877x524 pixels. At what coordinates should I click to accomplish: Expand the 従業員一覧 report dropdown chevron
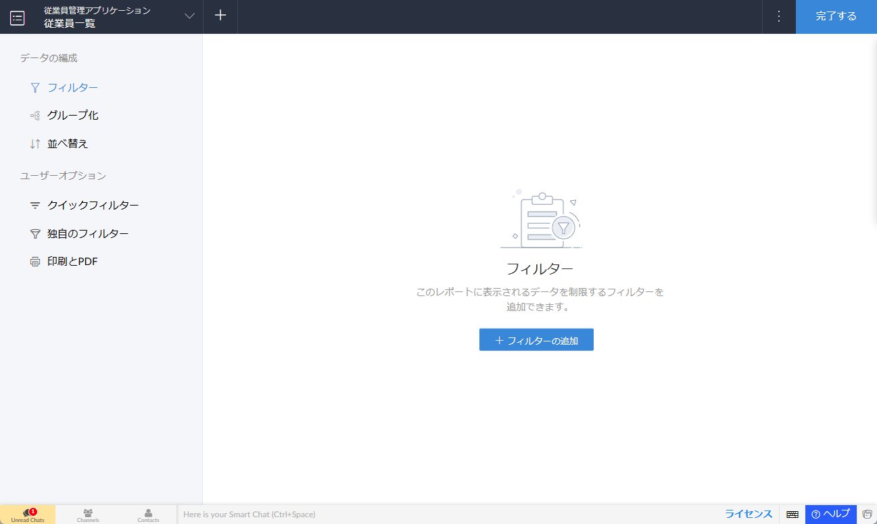[190, 16]
